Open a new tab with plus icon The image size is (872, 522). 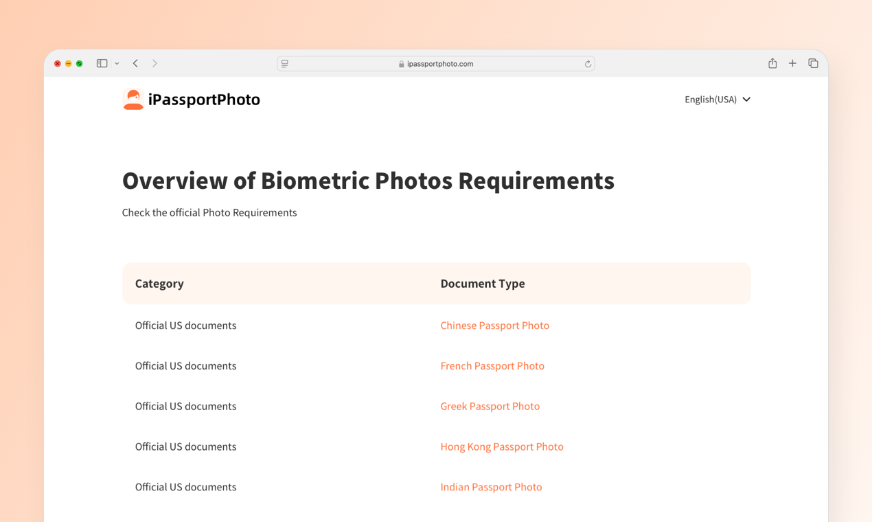click(x=792, y=63)
